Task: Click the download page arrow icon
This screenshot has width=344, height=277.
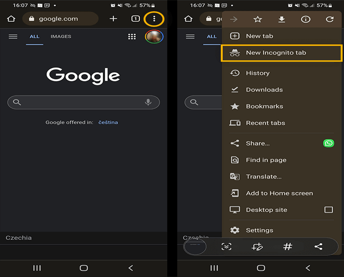Action: (281, 19)
